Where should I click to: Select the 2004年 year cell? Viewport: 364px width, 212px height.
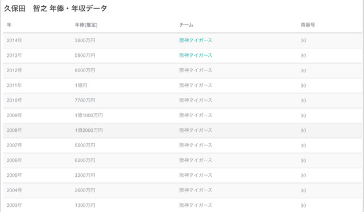[x=14, y=190]
